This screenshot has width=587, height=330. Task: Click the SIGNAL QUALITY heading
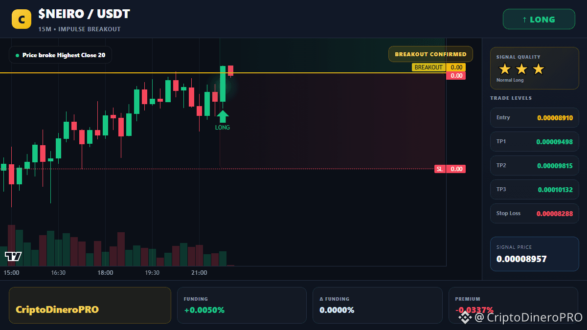[x=518, y=57]
